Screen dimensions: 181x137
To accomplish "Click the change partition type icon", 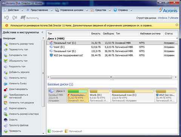I will [6, 103].
